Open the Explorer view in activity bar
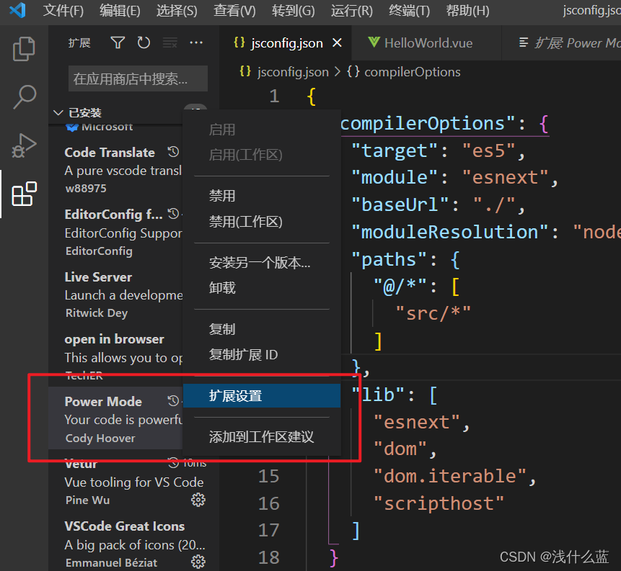 pyautogui.click(x=24, y=49)
